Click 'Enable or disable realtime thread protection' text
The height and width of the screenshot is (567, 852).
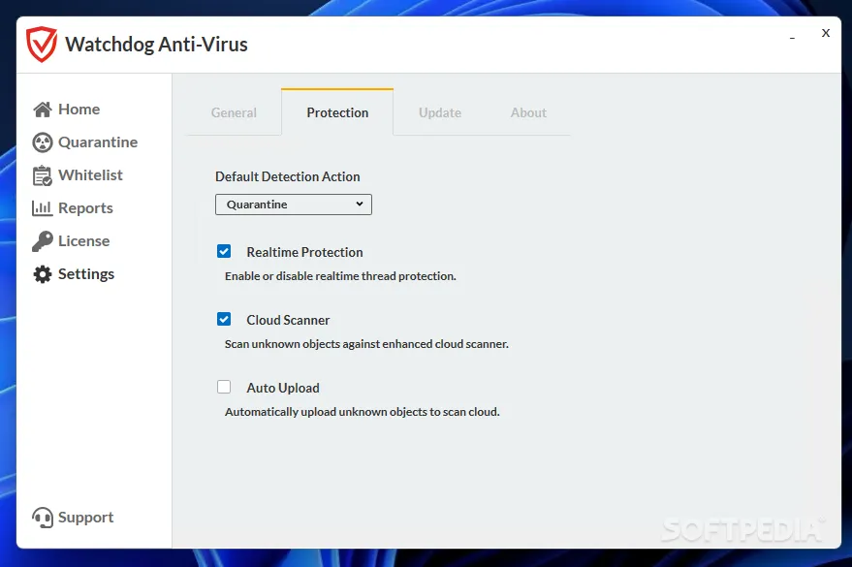click(x=340, y=276)
